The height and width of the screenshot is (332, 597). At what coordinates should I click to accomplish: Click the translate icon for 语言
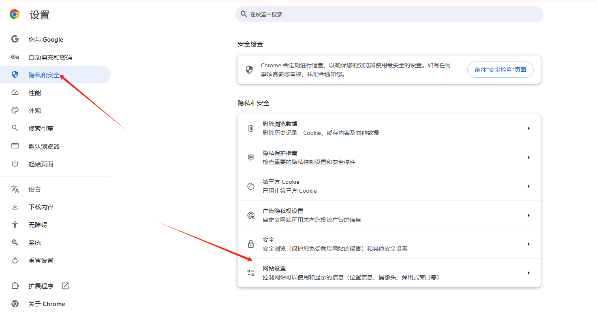click(15, 189)
